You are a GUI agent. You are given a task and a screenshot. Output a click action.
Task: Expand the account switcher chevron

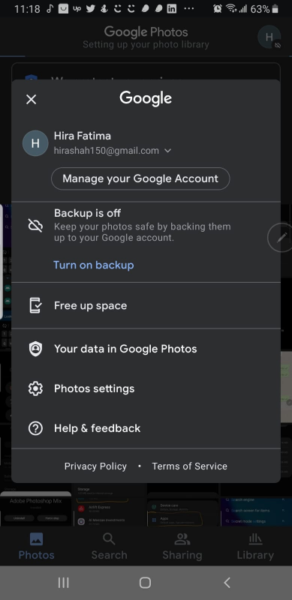point(167,151)
